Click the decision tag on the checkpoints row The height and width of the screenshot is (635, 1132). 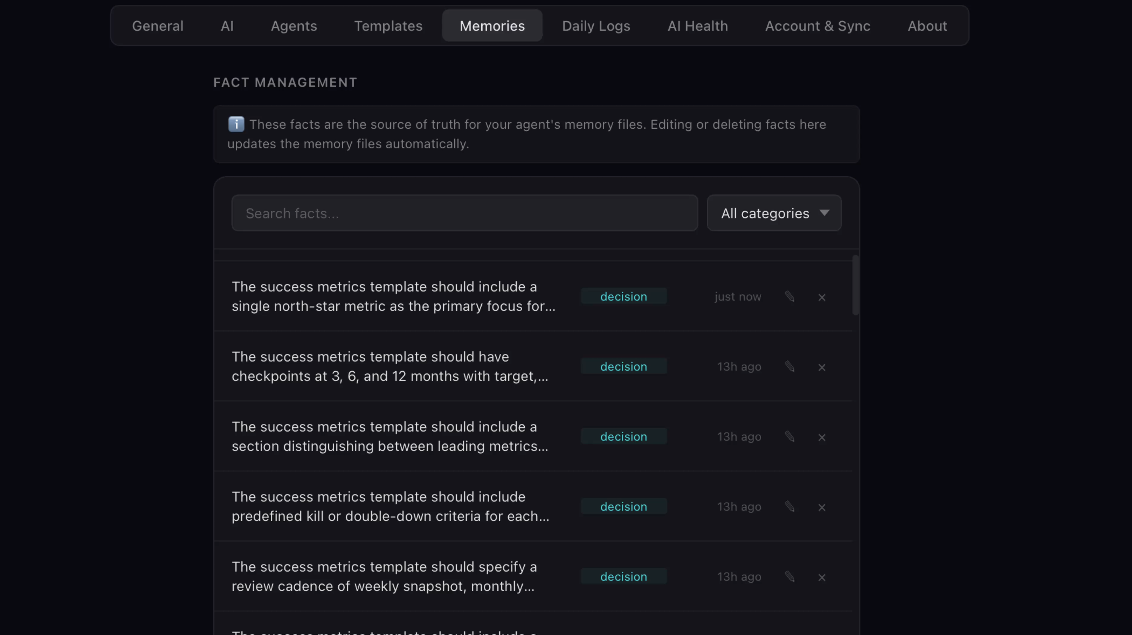pyautogui.click(x=623, y=366)
